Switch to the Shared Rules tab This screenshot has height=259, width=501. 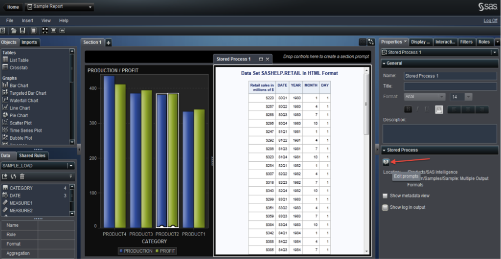tap(32, 156)
